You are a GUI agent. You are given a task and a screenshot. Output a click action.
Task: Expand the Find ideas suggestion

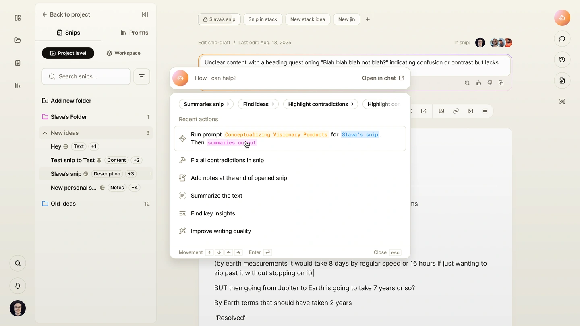tap(259, 104)
